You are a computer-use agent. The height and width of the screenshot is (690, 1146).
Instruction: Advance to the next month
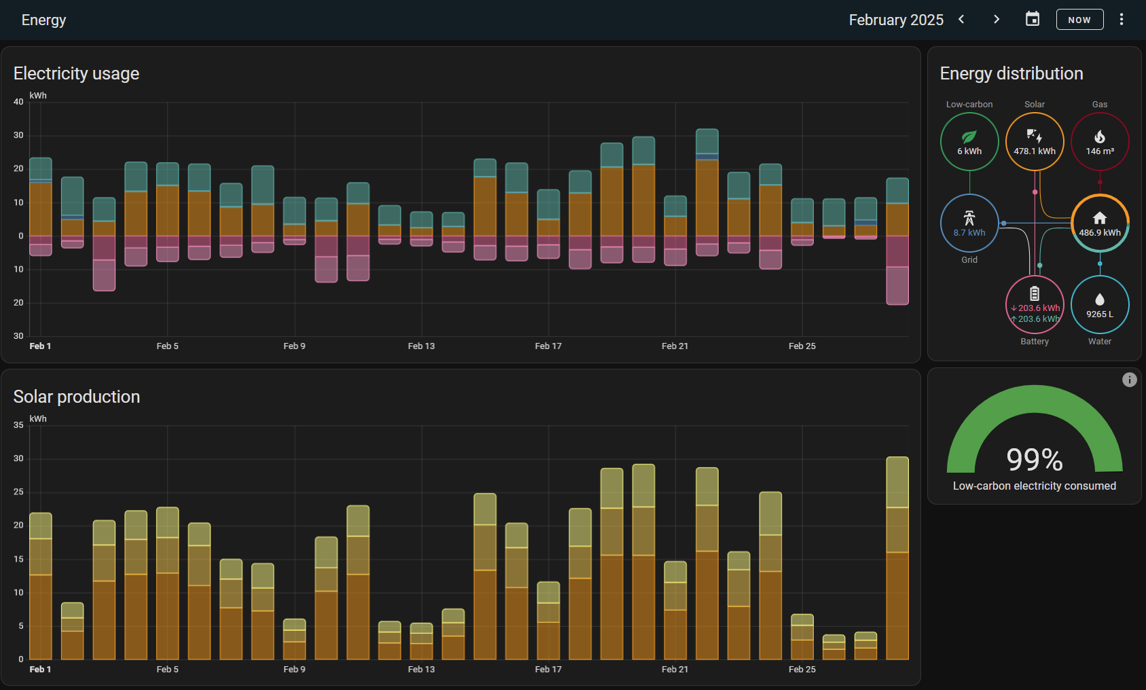point(996,19)
